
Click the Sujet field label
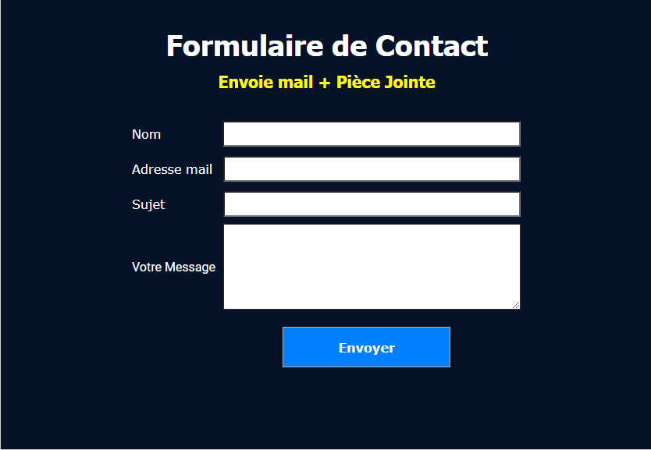(x=148, y=204)
